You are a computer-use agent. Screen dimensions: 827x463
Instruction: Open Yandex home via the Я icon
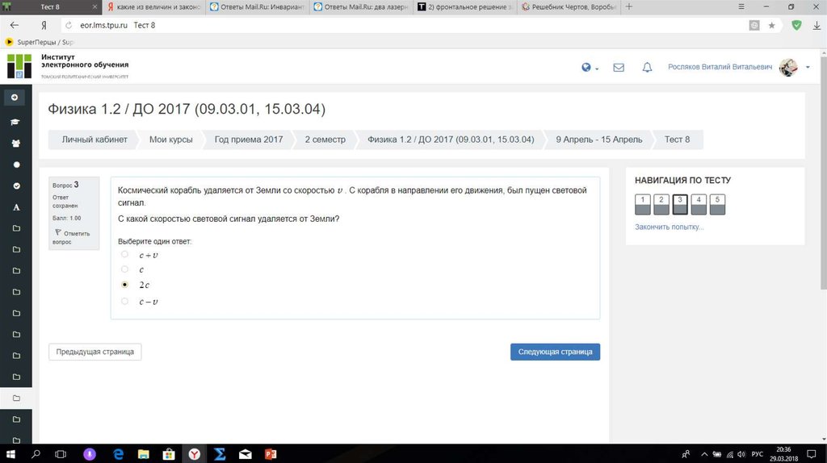[44, 25]
